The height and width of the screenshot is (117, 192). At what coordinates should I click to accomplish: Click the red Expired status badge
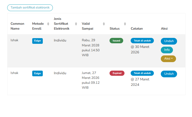point(117,73)
